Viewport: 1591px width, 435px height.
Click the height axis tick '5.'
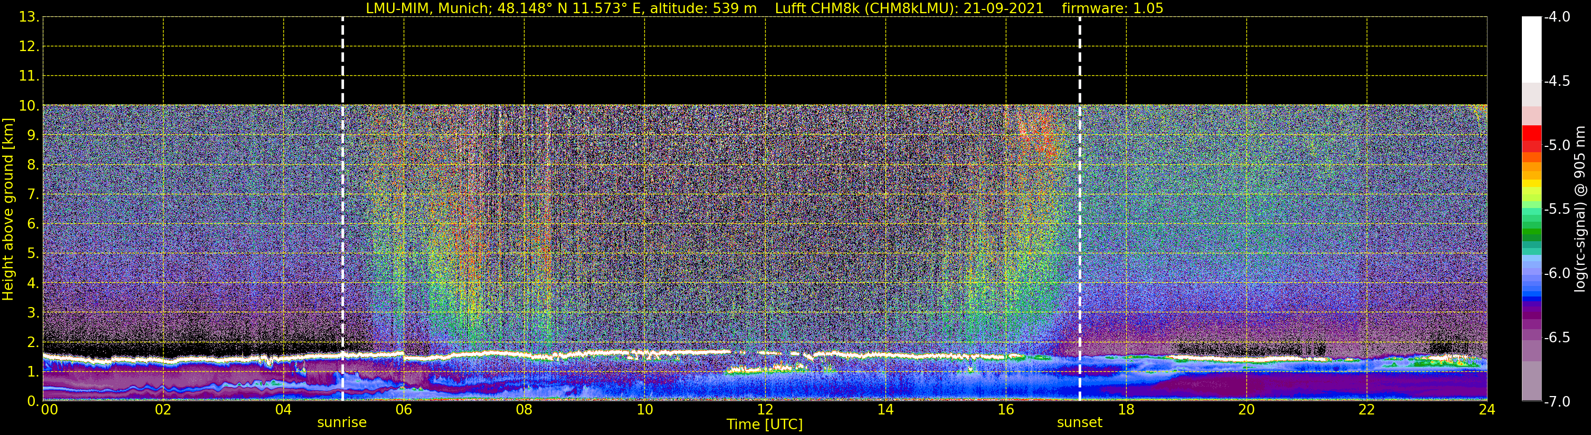tap(33, 254)
